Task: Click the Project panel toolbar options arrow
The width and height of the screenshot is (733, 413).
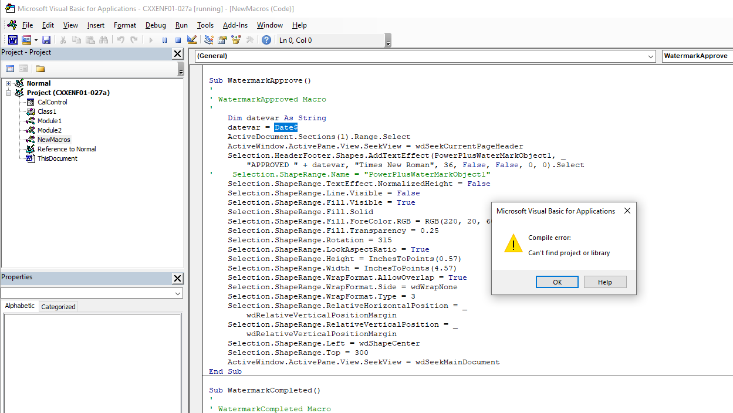Action: click(180, 69)
